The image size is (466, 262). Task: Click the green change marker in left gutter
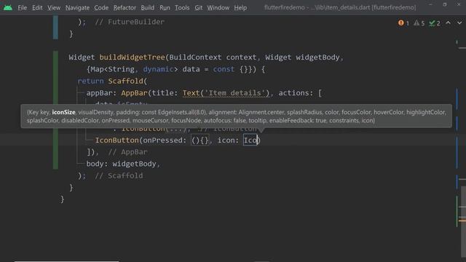pos(55,110)
